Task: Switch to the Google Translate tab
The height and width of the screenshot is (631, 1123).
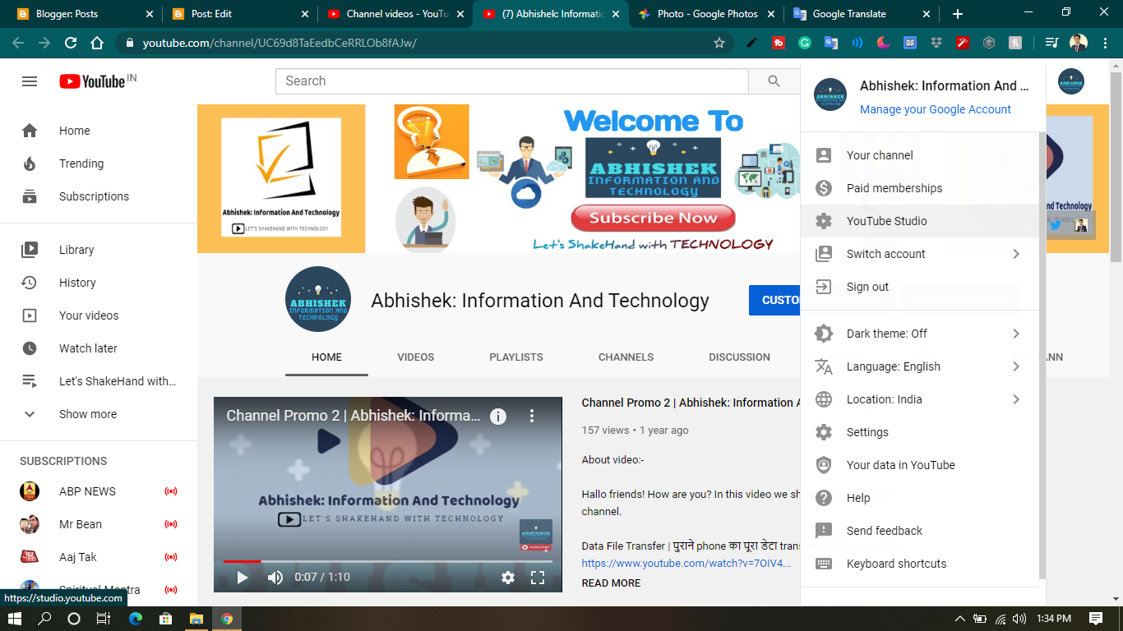Action: click(861, 14)
